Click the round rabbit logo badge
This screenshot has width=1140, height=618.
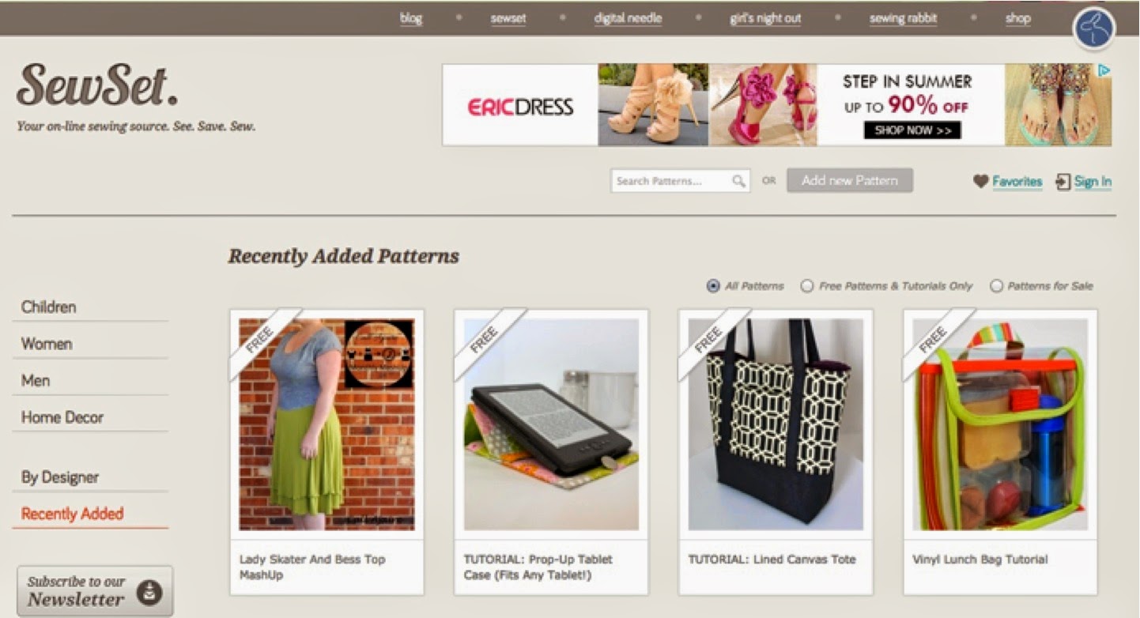tap(1094, 29)
